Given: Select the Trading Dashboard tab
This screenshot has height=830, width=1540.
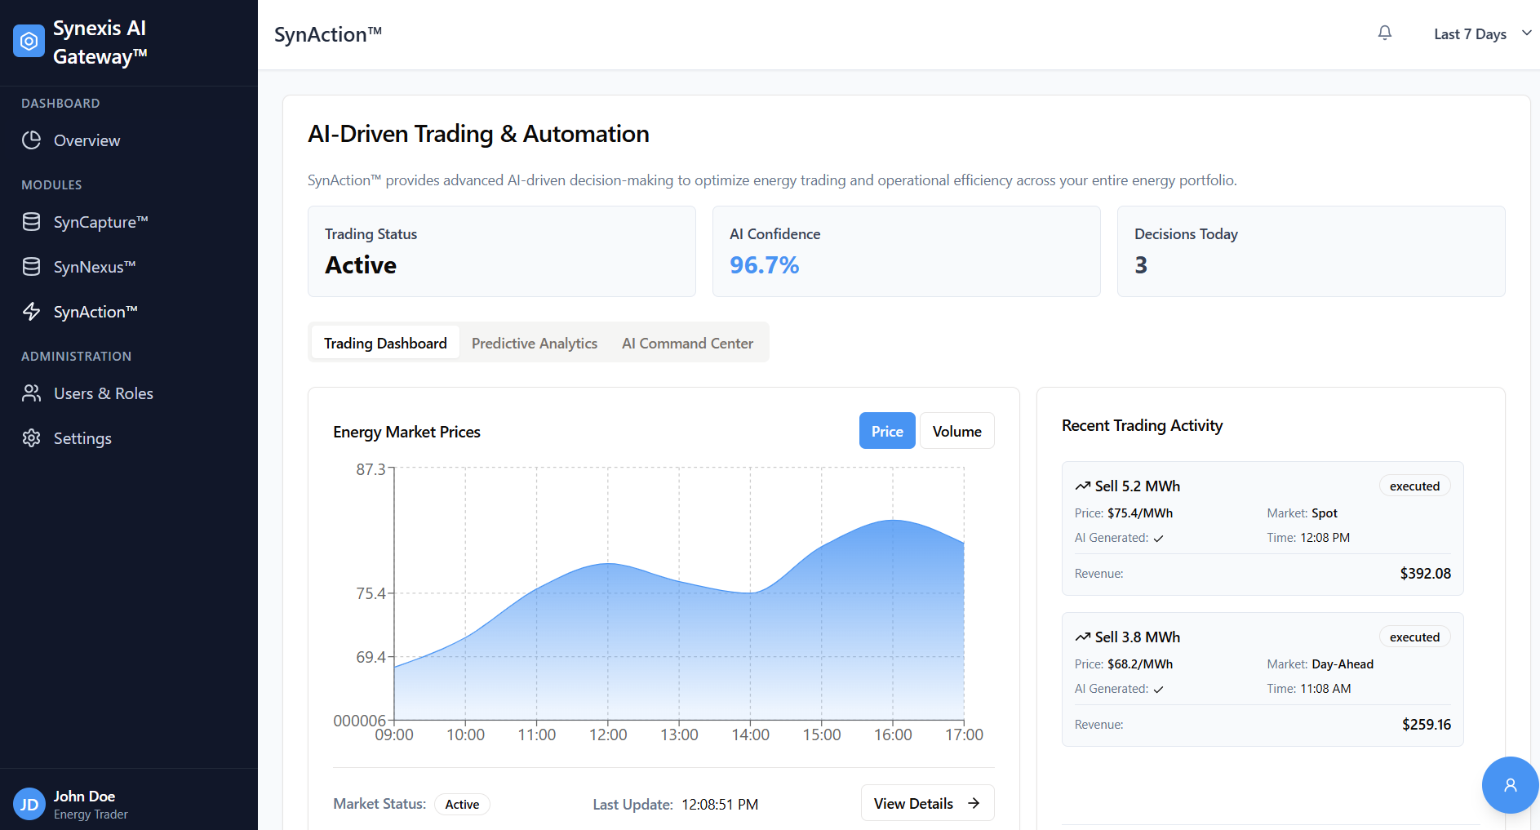Looking at the screenshot, I should pyautogui.click(x=385, y=343).
